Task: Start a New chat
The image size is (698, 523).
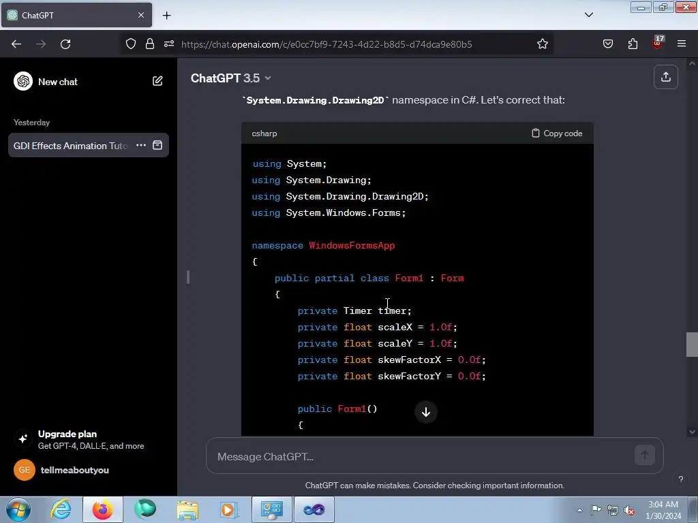Action: coord(58,82)
